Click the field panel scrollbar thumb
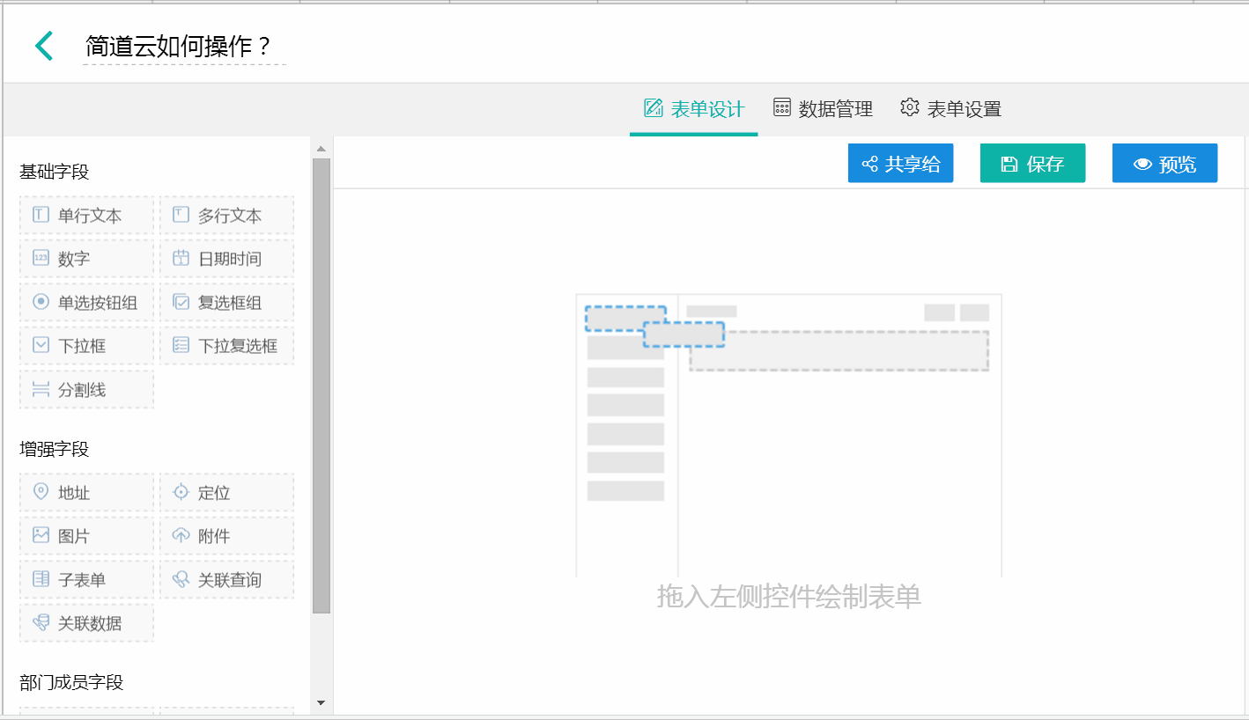 point(321,386)
